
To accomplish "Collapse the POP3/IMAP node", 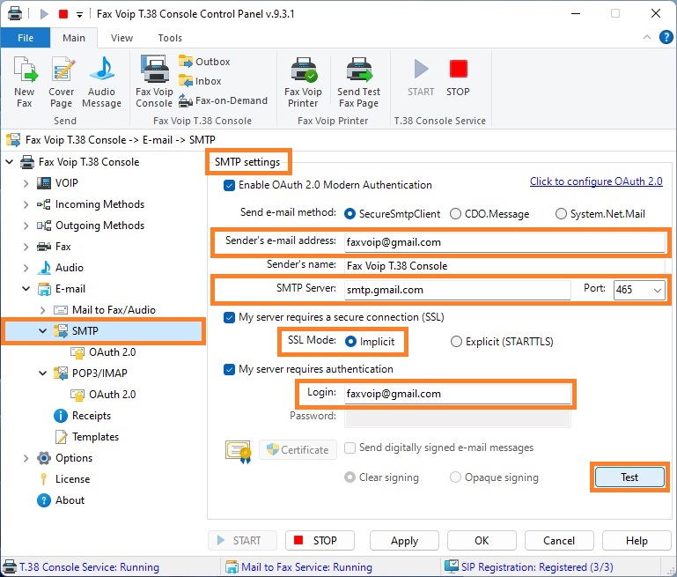I will [x=43, y=374].
